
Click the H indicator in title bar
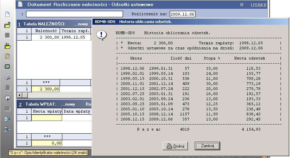[242, 5]
